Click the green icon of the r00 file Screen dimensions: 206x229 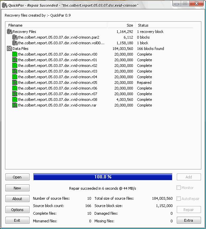[15, 54]
